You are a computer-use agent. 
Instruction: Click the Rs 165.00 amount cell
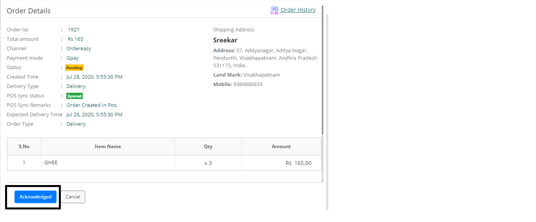point(298,163)
